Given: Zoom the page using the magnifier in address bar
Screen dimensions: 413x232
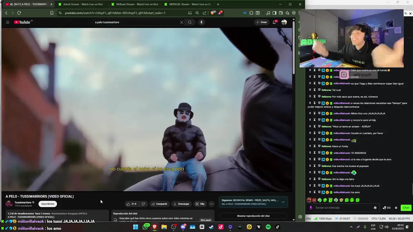Looking at the screenshot, I should 197,13.
